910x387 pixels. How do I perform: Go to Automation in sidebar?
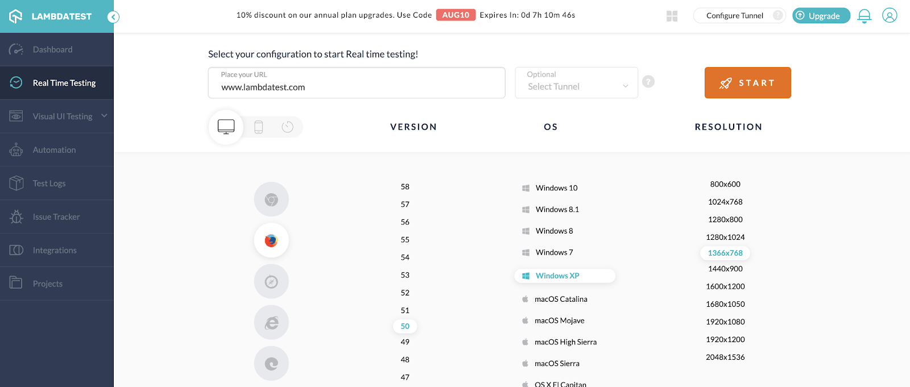pyautogui.click(x=57, y=150)
